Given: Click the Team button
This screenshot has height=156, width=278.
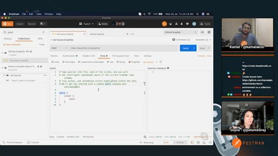Looking at the screenshot, I should pyautogui.click(x=205, y=24).
